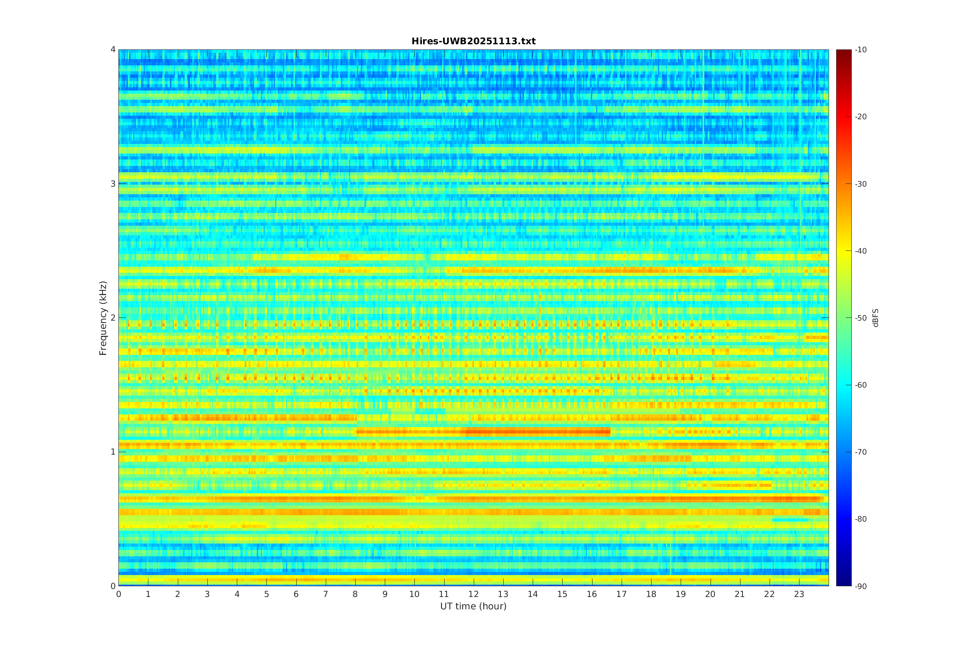Image resolution: width=957 pixels, height=658 pixels.
Task: Click the -50 colorbar tick label
Action: 861,318
